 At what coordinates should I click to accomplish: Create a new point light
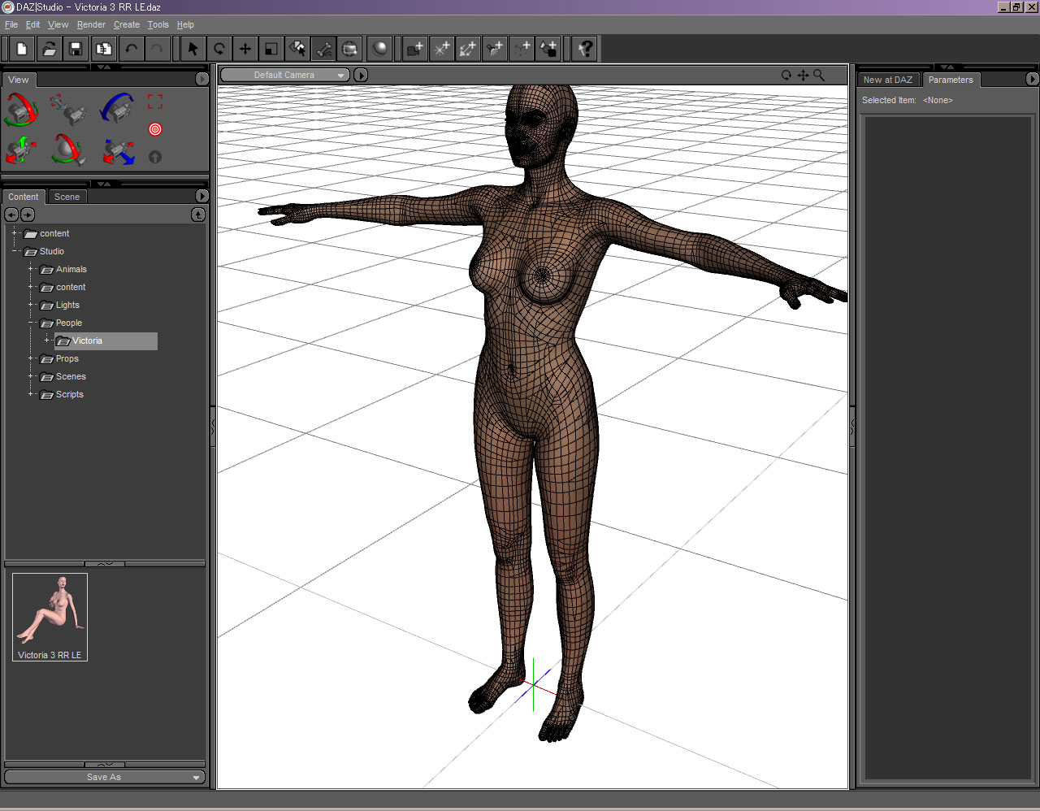tap(441, 49)
